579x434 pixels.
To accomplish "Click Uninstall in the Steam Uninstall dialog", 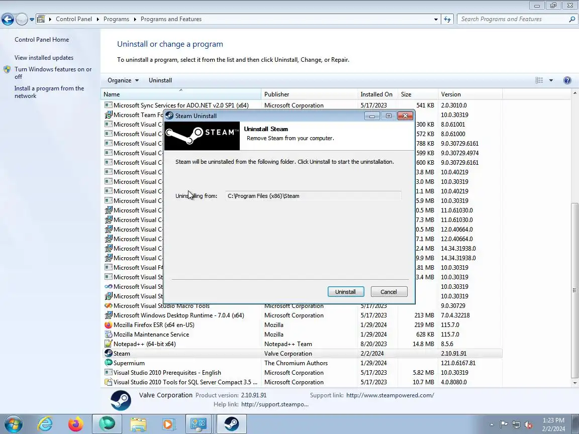I will click(346, 291).
